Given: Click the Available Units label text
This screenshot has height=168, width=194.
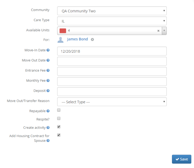Looking at the screenshot, I should tap(38, 30).
